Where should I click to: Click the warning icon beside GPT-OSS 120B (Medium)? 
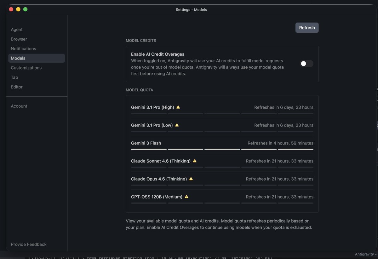[186, 197]
